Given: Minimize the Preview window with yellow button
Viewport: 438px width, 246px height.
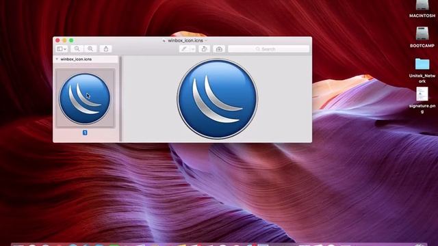Looking at the screenshot, I should point(64,40).
